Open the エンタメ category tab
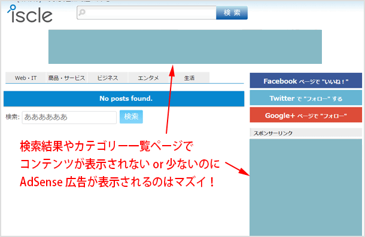 (148, 78)
